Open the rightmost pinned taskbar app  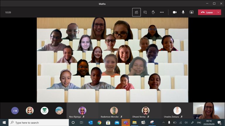point(152,123)
